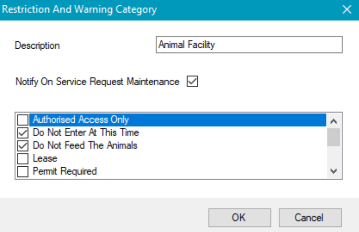The height and width of the screenshot is (232, 359).
Task: Uncheck the Do Not Feed The Animals box
Action: pyautogui.click(x=23, y=145)
